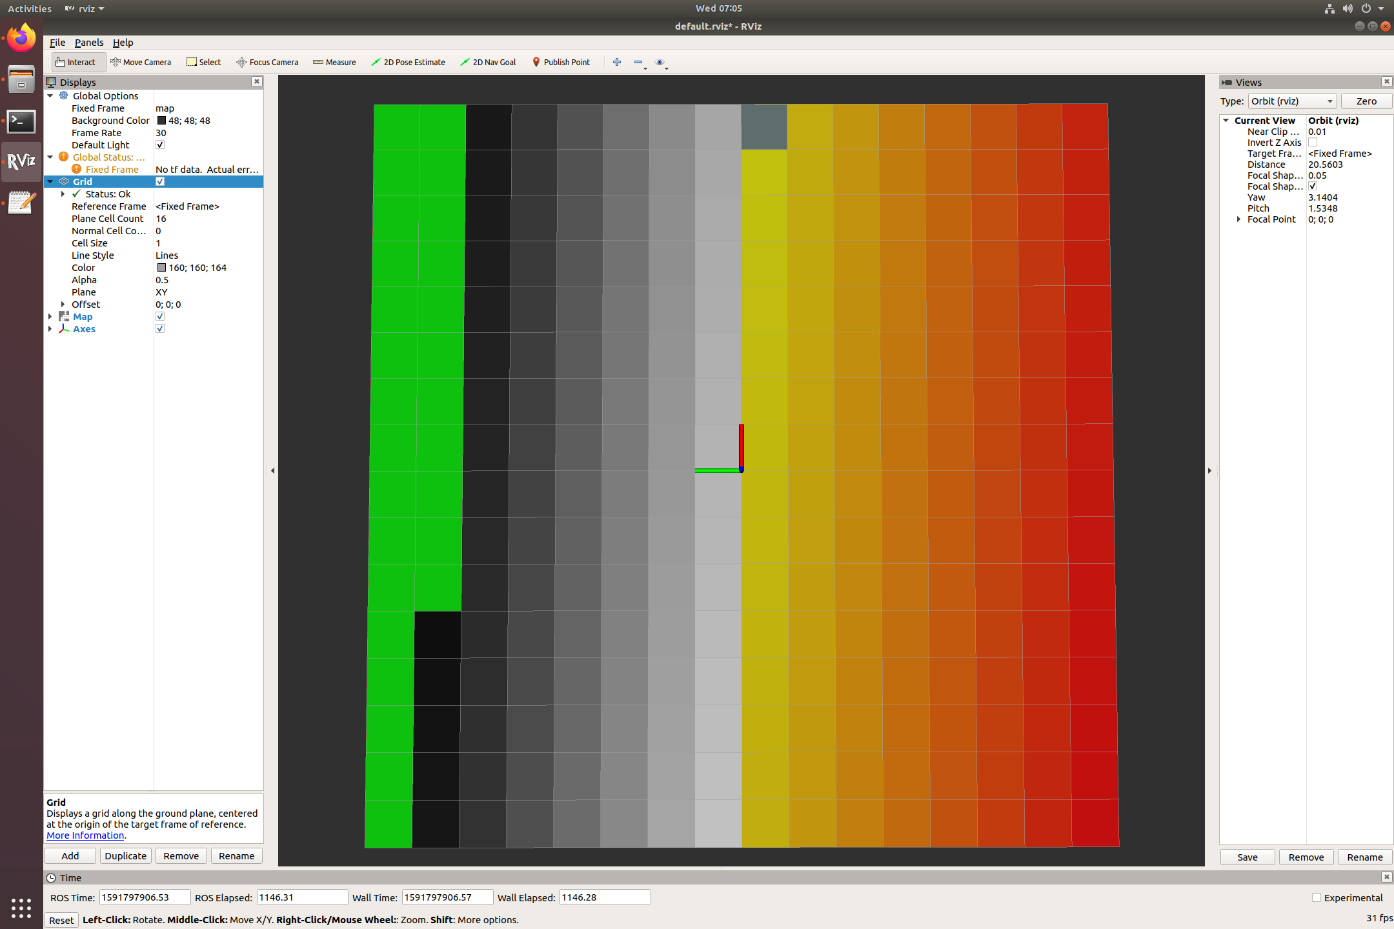Viewport: 1394px width, 929px height.
Task: Disable the Map display checkbox
Action: pyautogui.click(x=160, y=317)
